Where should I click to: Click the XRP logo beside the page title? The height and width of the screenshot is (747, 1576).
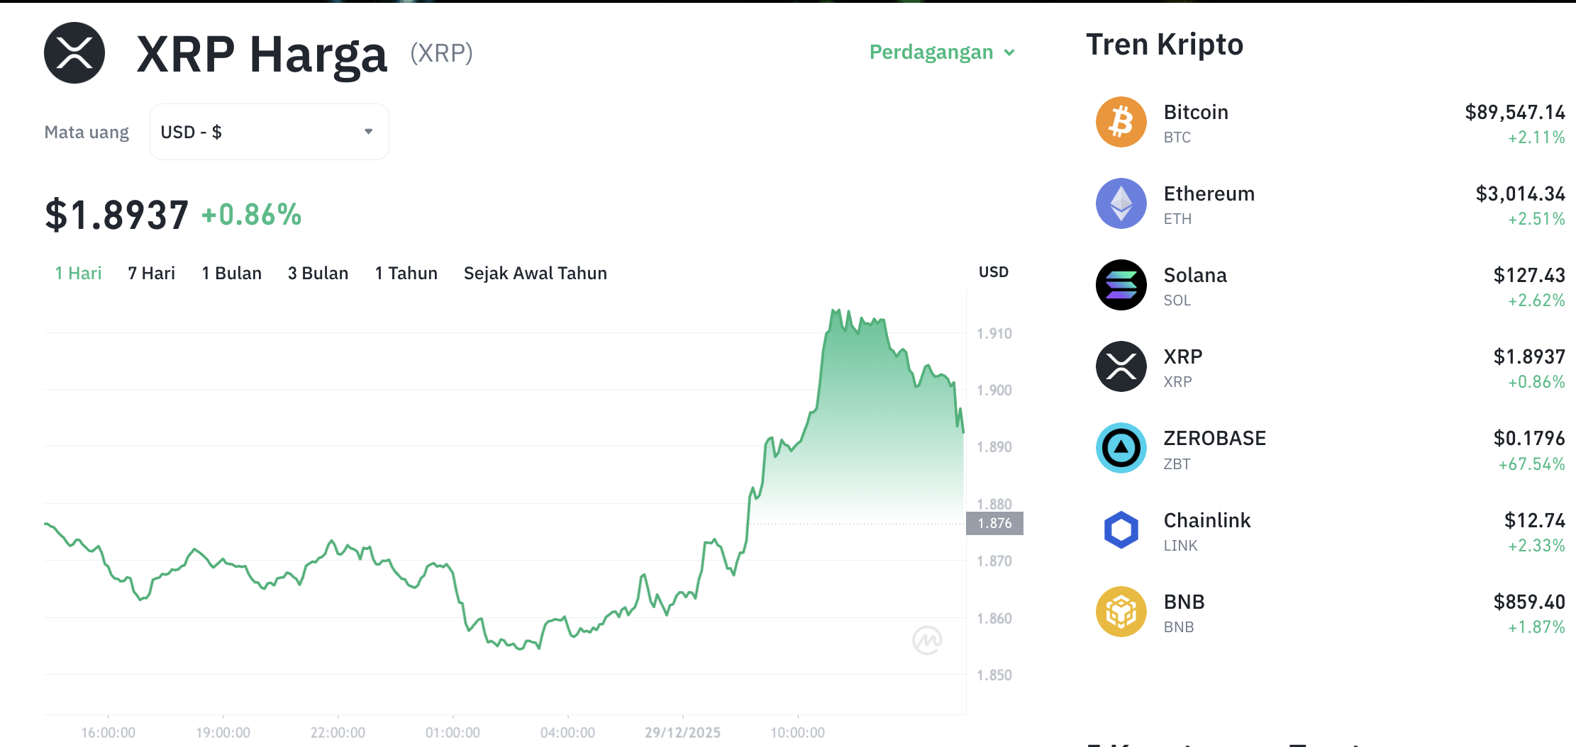point(74,52)
